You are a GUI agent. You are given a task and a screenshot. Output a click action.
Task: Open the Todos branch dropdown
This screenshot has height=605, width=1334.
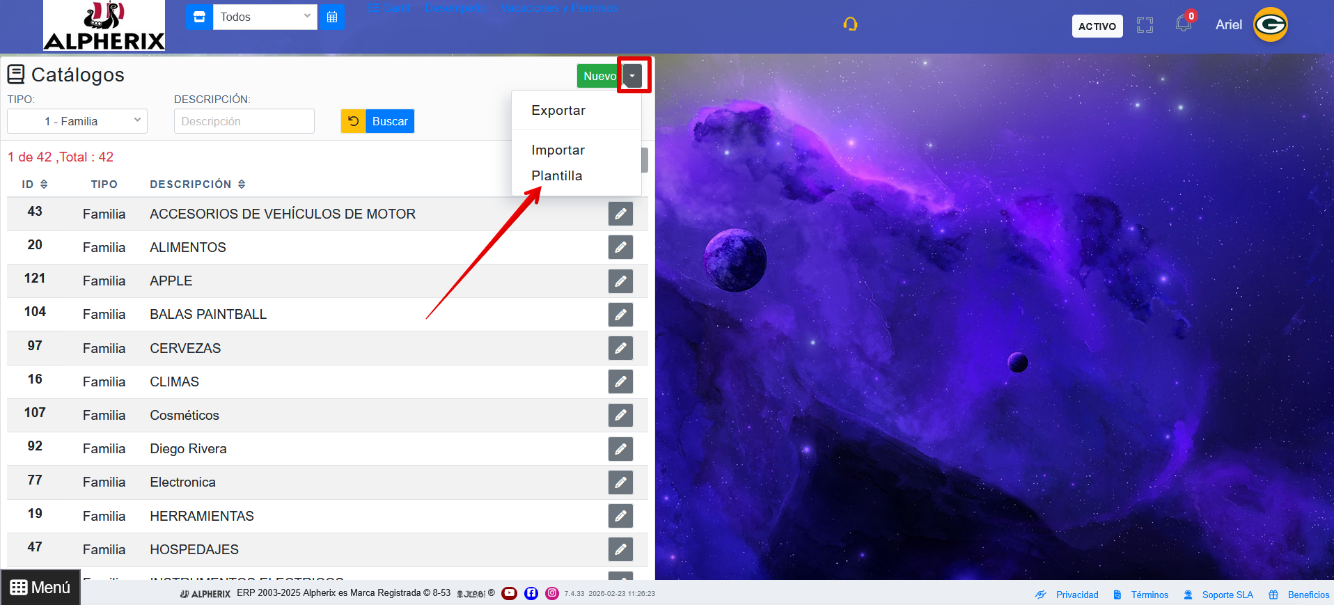(x=265, y=17)
